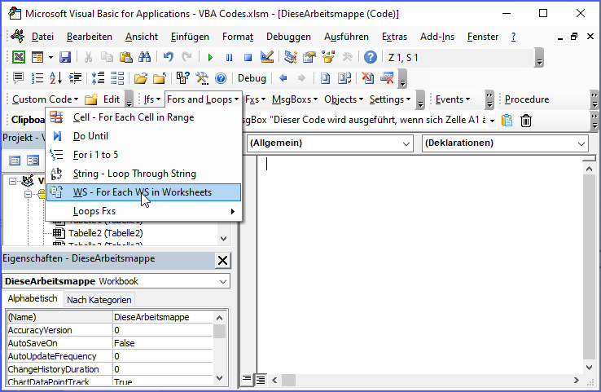Open the (Deklarationen) procedure combo box
601x392 pixels.
505,143
